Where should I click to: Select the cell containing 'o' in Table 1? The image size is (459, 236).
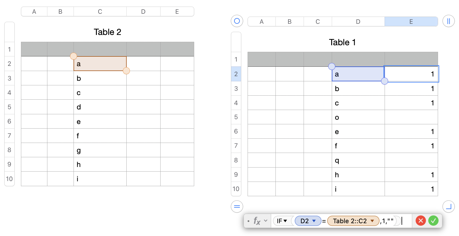pos(358,117)
